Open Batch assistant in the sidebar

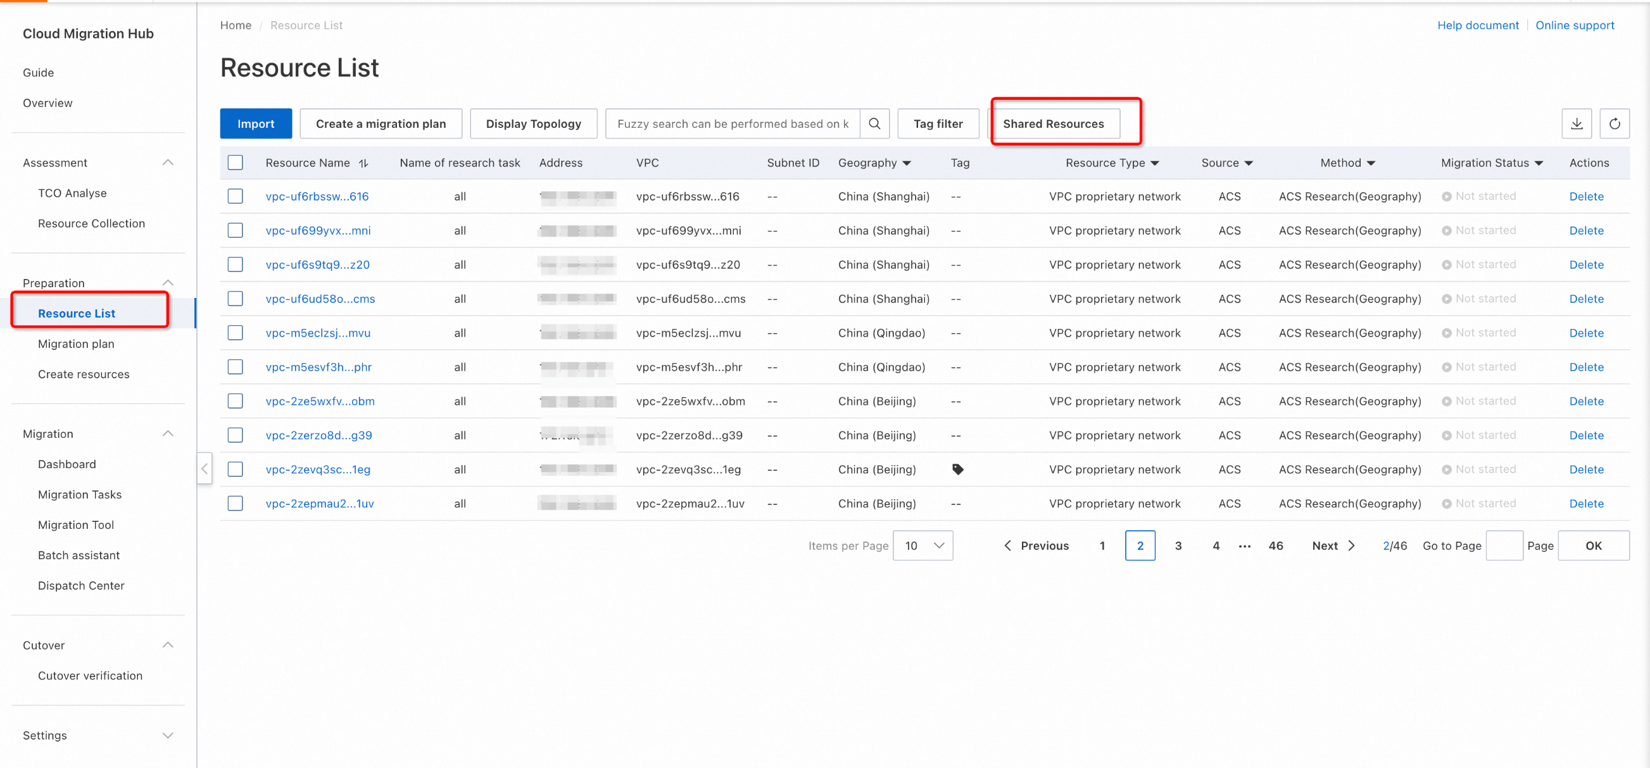coord(79,555)
